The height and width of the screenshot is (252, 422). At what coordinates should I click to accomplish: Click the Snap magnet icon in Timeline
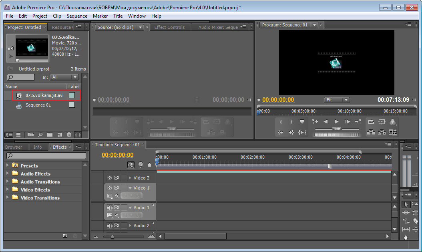coord(131,165)
